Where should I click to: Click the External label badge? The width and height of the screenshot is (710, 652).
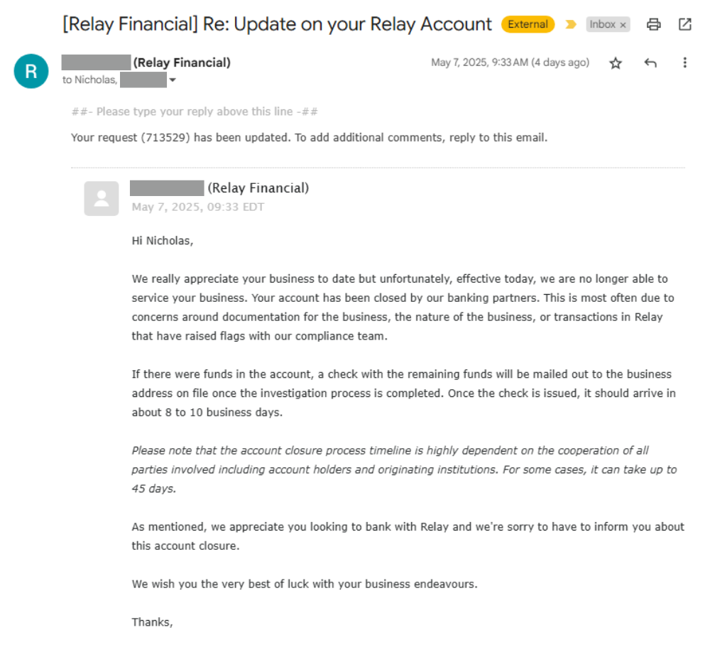[528, 24]
